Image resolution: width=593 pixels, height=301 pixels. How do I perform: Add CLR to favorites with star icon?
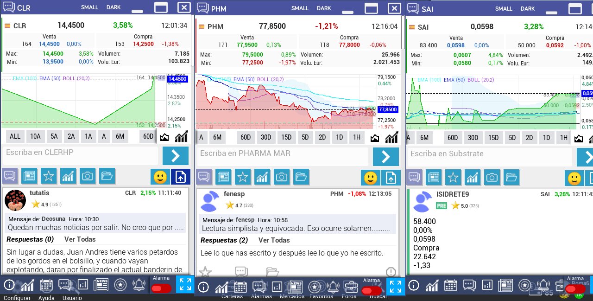coord(49,176)
